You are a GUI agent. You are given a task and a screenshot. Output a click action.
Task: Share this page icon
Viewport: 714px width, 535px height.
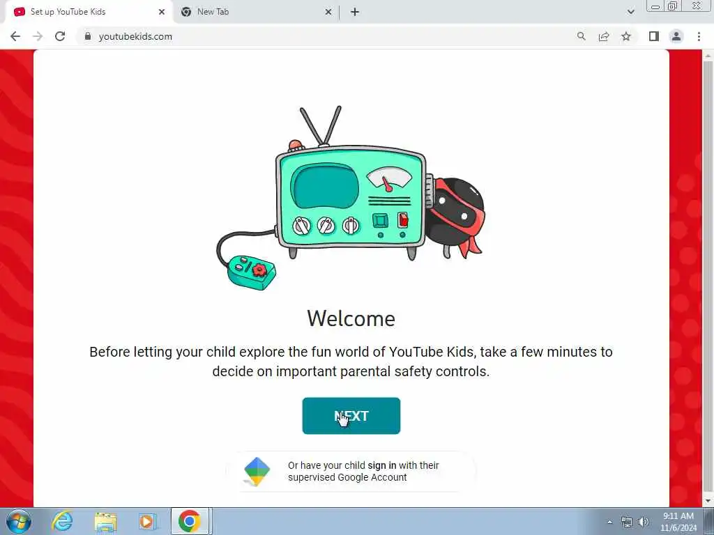(x=604, y=36)
